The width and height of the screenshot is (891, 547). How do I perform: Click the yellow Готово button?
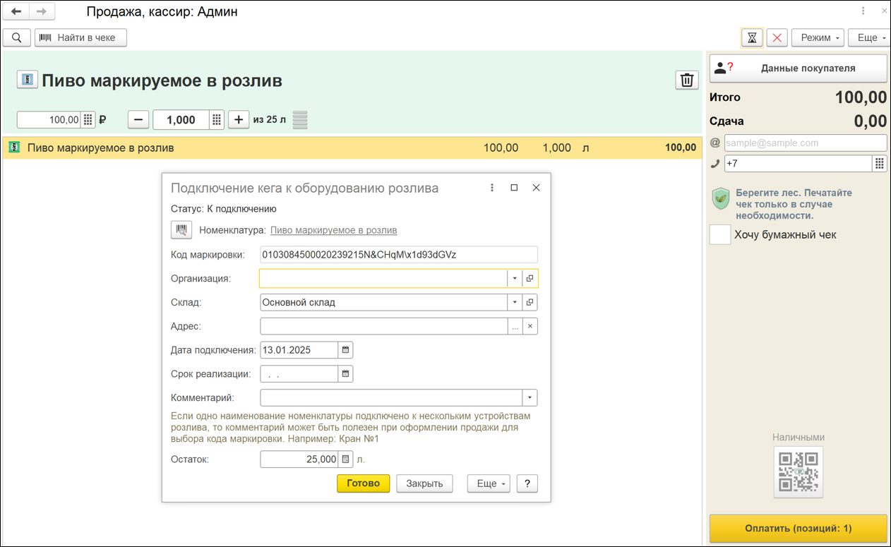(364, 483)
